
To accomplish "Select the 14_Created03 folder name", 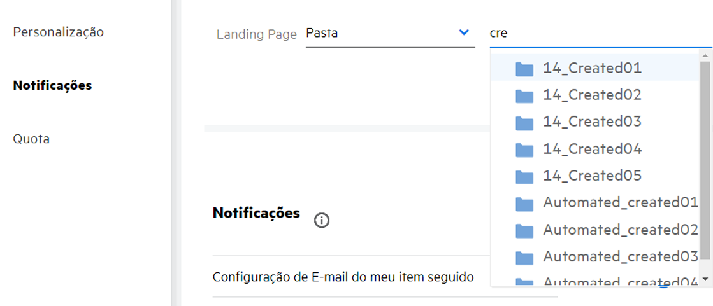I will [592, 122].
